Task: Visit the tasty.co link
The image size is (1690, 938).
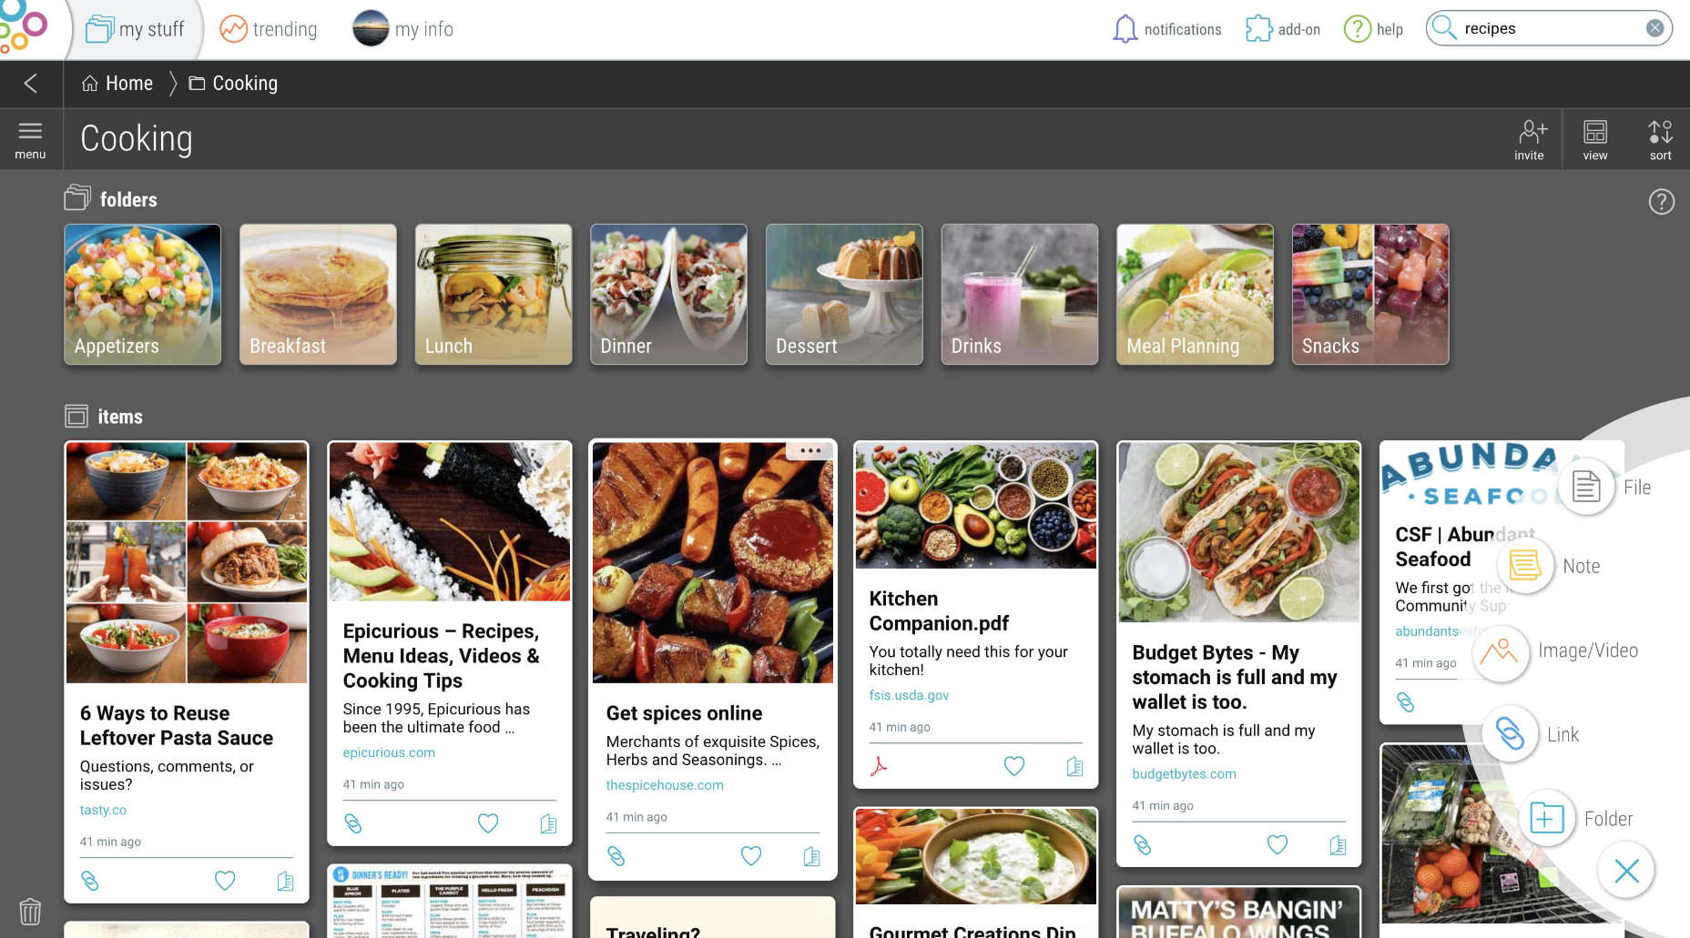Action: point(103,810)
